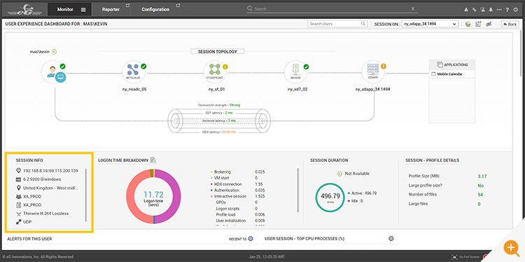Open the SESSION ON dropdown

[430, 24]
